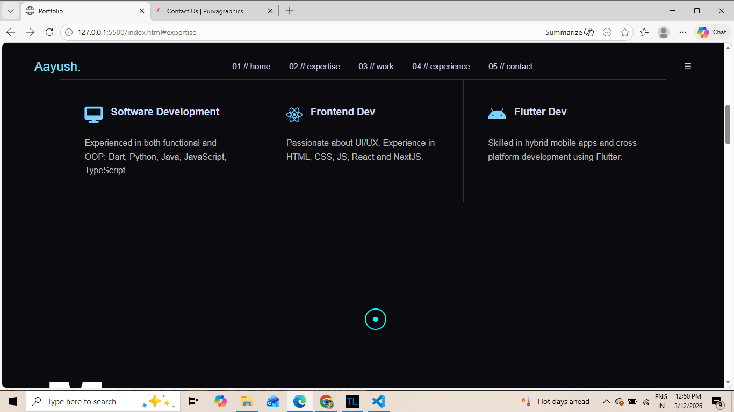Open the browser profile icon
734x412 pixels.
(x=664, y=32)
